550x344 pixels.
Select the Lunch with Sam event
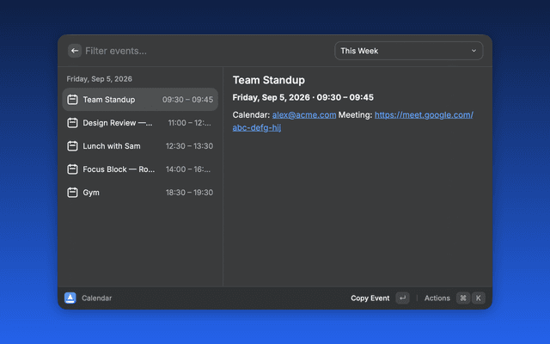pyautogui.click(x=140, y=146)
